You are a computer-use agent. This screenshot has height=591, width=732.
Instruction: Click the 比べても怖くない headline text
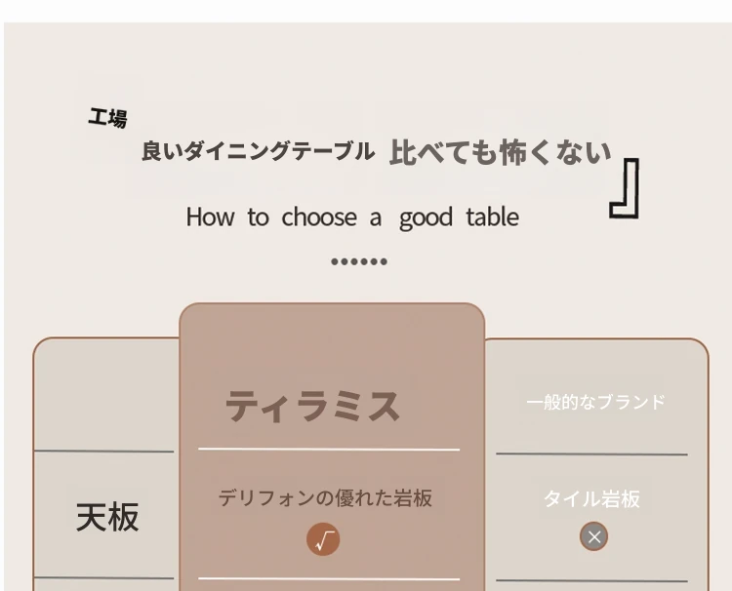500,152
